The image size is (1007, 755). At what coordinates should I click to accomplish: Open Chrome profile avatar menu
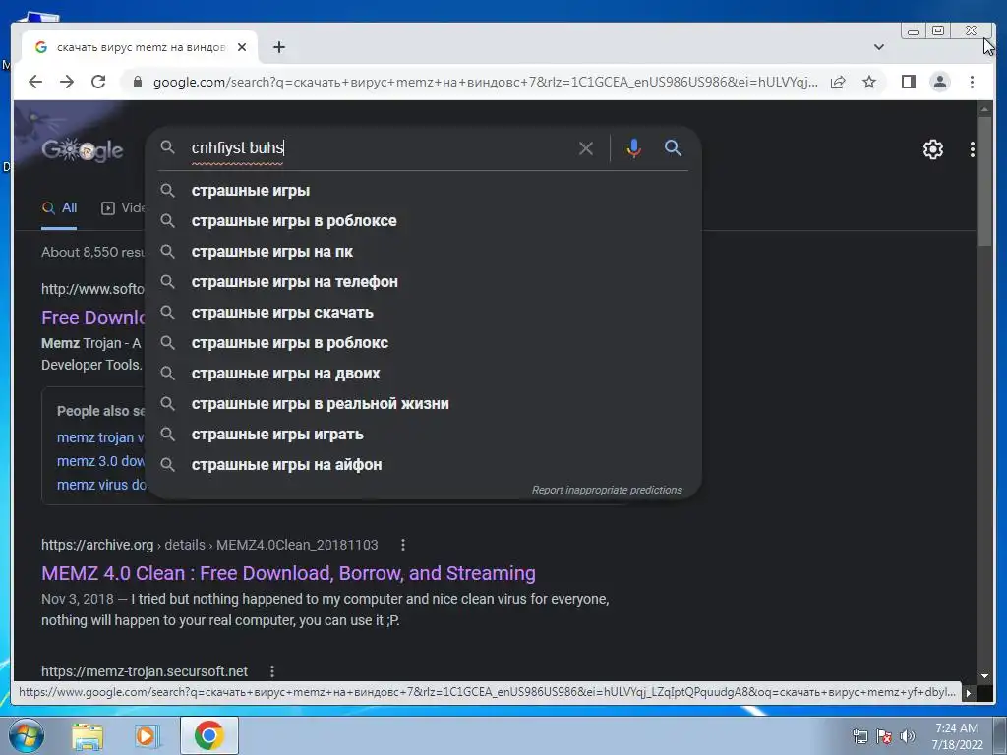pos(939,82)
